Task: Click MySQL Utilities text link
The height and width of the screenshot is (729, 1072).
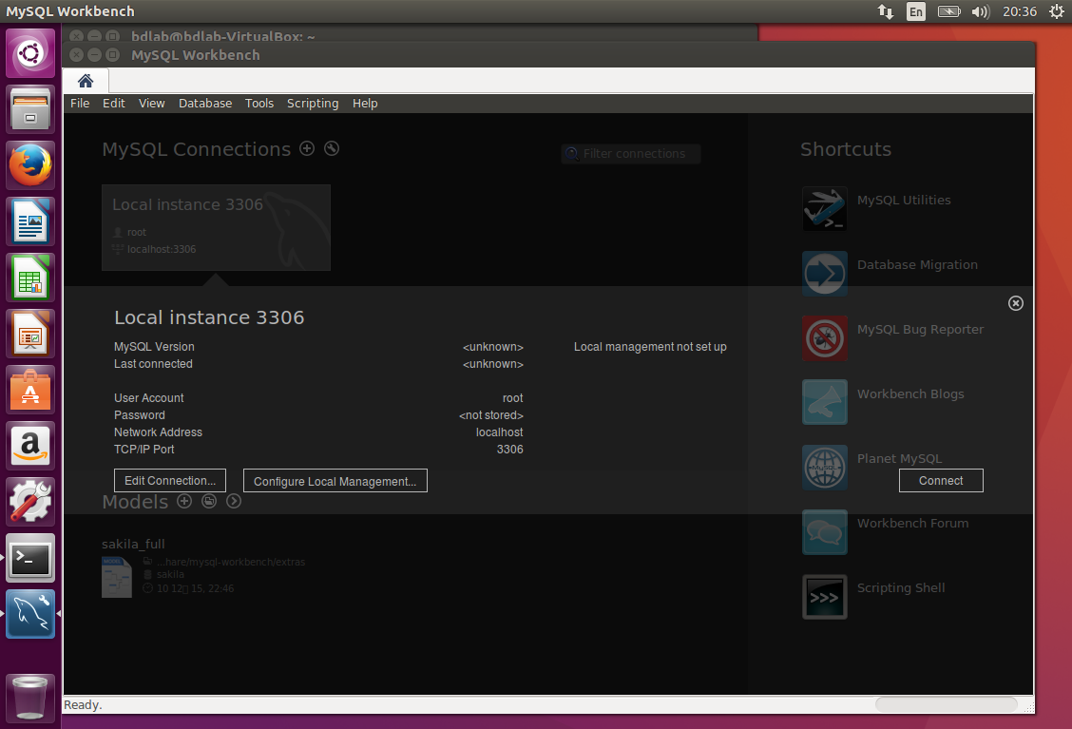Action: pos(904,201)
